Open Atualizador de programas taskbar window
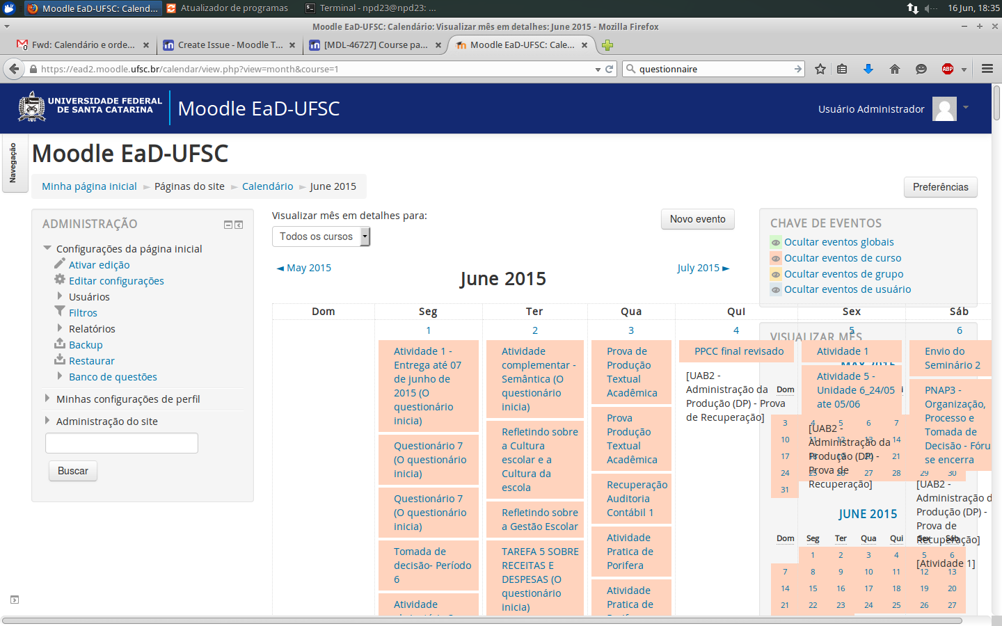1002x626 pixels. point(227,8)
